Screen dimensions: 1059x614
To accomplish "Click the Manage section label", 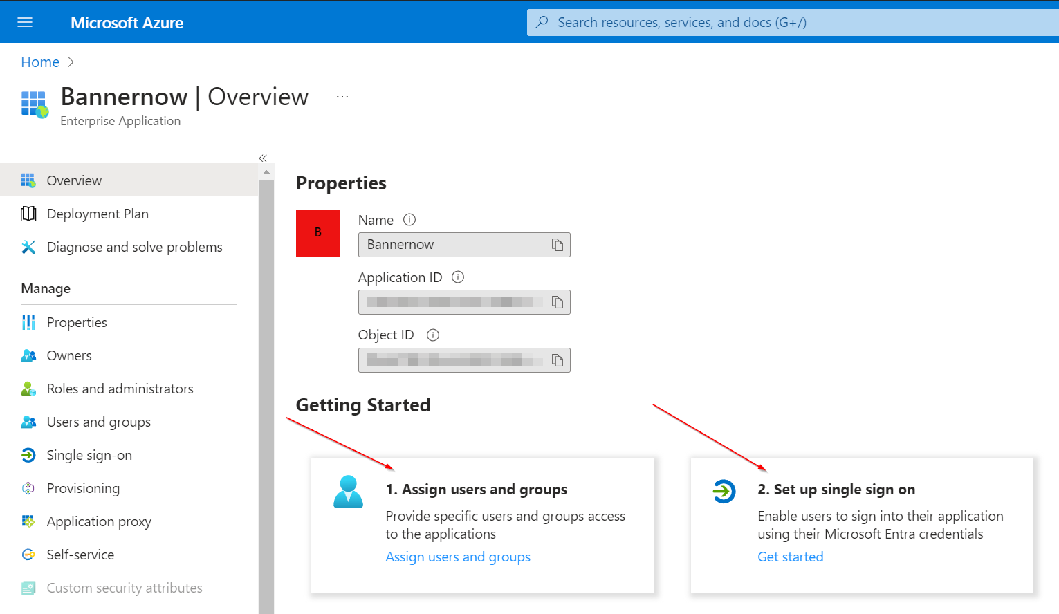I will pyautogui.click(x=46, y=288).
